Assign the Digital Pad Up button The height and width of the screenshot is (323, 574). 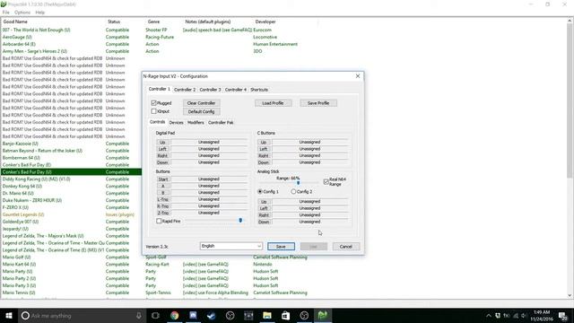click(x=162, y=142)
